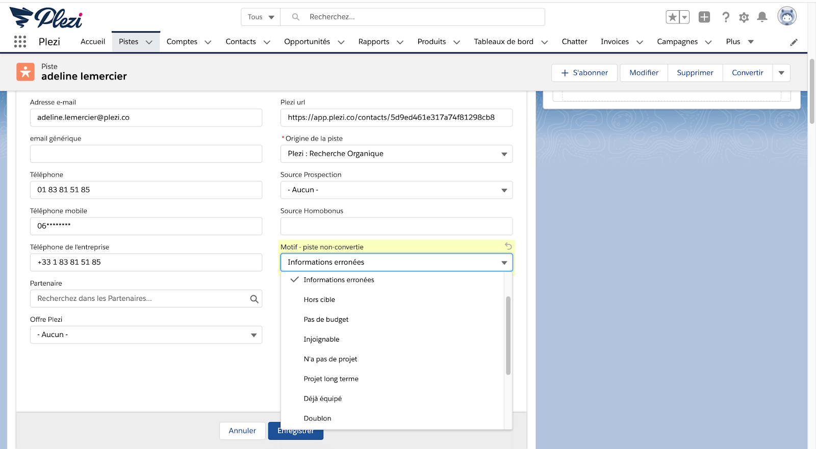816x449 pixels.
Task: Select Projet long terme option
Action: tap(392, 379)
